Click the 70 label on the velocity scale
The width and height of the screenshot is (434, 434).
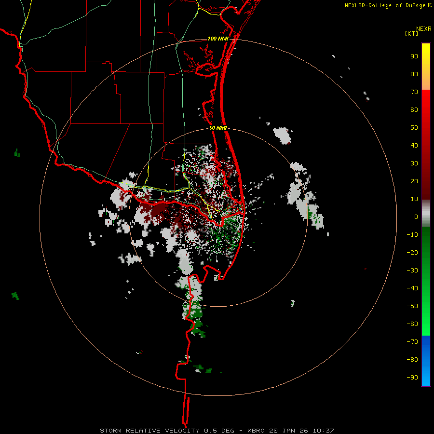pos(414,92)
